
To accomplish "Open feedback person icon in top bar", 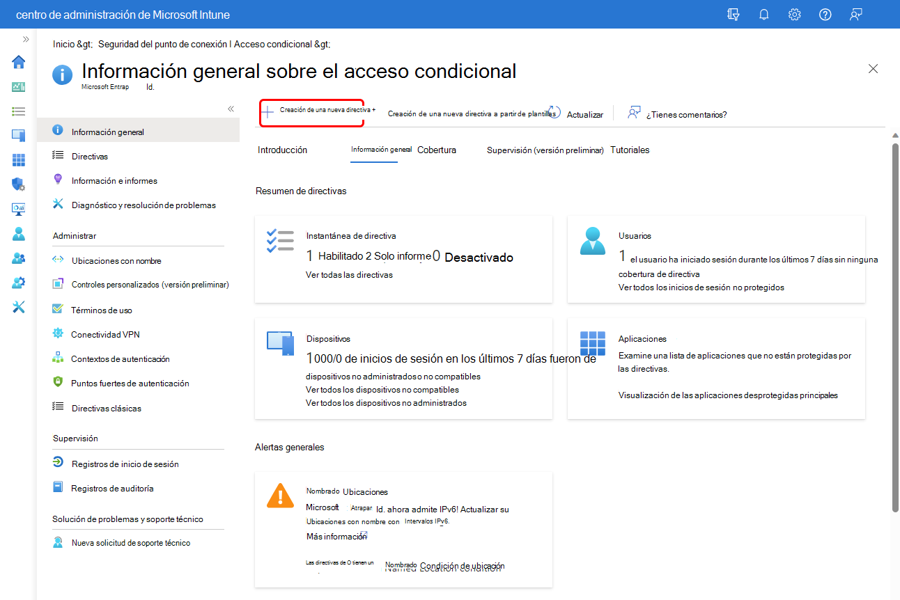I will coord(856,14).
